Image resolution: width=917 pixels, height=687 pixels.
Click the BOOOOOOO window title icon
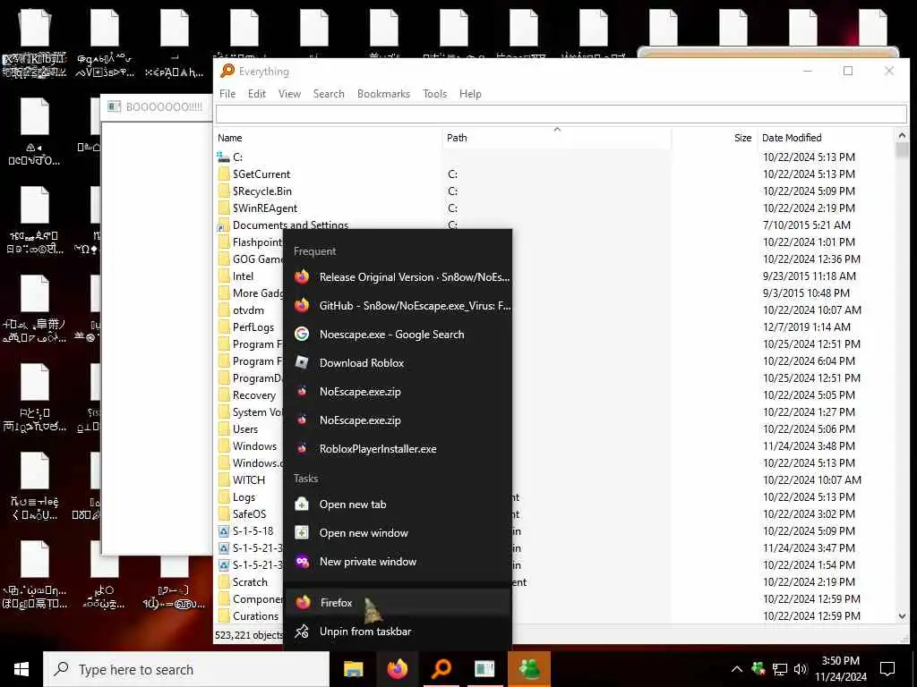pyautogui.click(x=114, y=106)
